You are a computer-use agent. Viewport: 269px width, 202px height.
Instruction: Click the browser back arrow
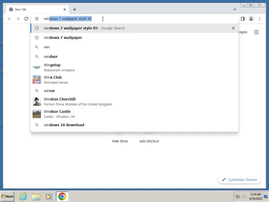(9, 19)
